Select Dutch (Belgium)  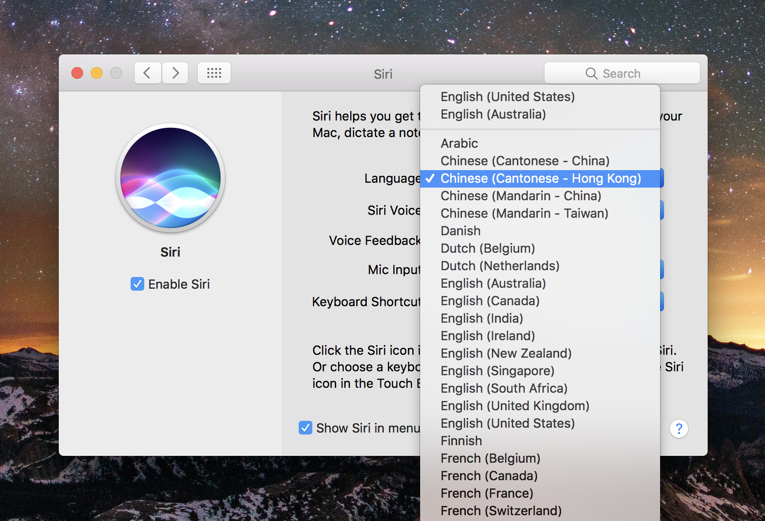540,248
